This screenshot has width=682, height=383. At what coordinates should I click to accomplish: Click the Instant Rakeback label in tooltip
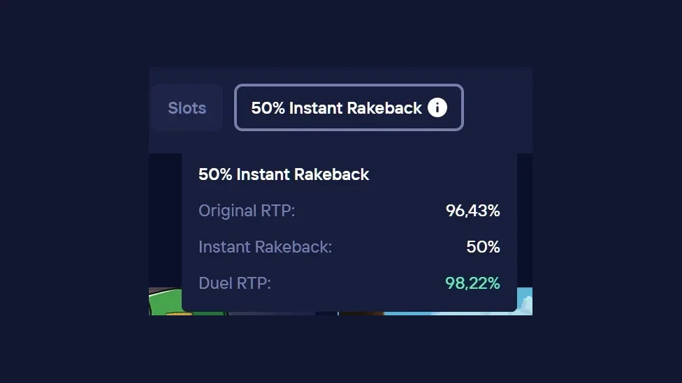pos(266,247)
